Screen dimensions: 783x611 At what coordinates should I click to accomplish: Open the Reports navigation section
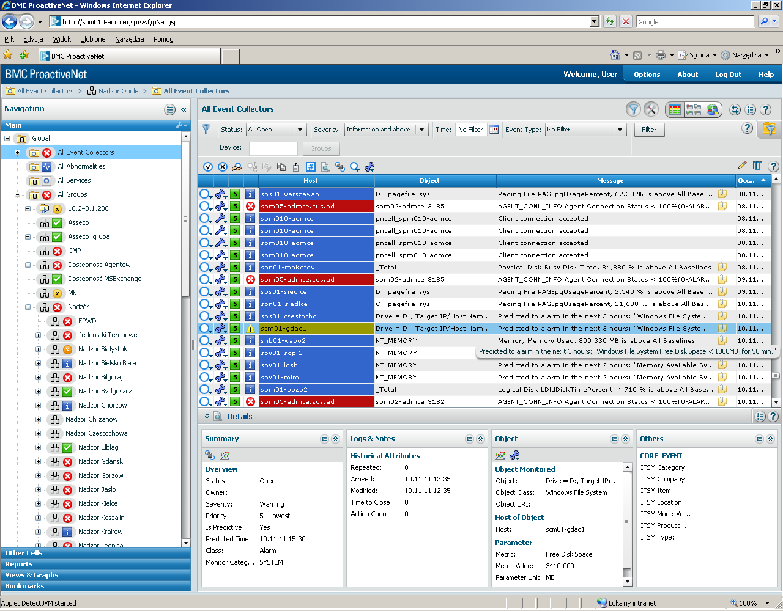point(96,564)
